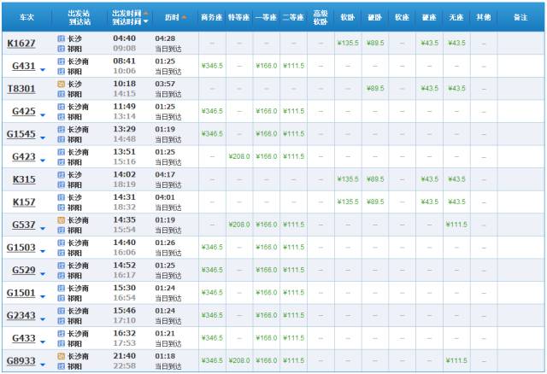The image size is (547, 374).
Task: Open train K1627 details link
Action: point(21,44)
